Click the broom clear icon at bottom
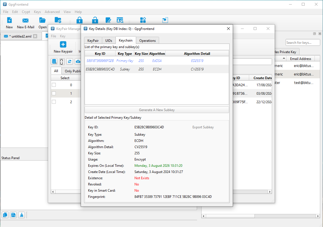This screenshot has width=323, height=227. (x=22, y=215)
